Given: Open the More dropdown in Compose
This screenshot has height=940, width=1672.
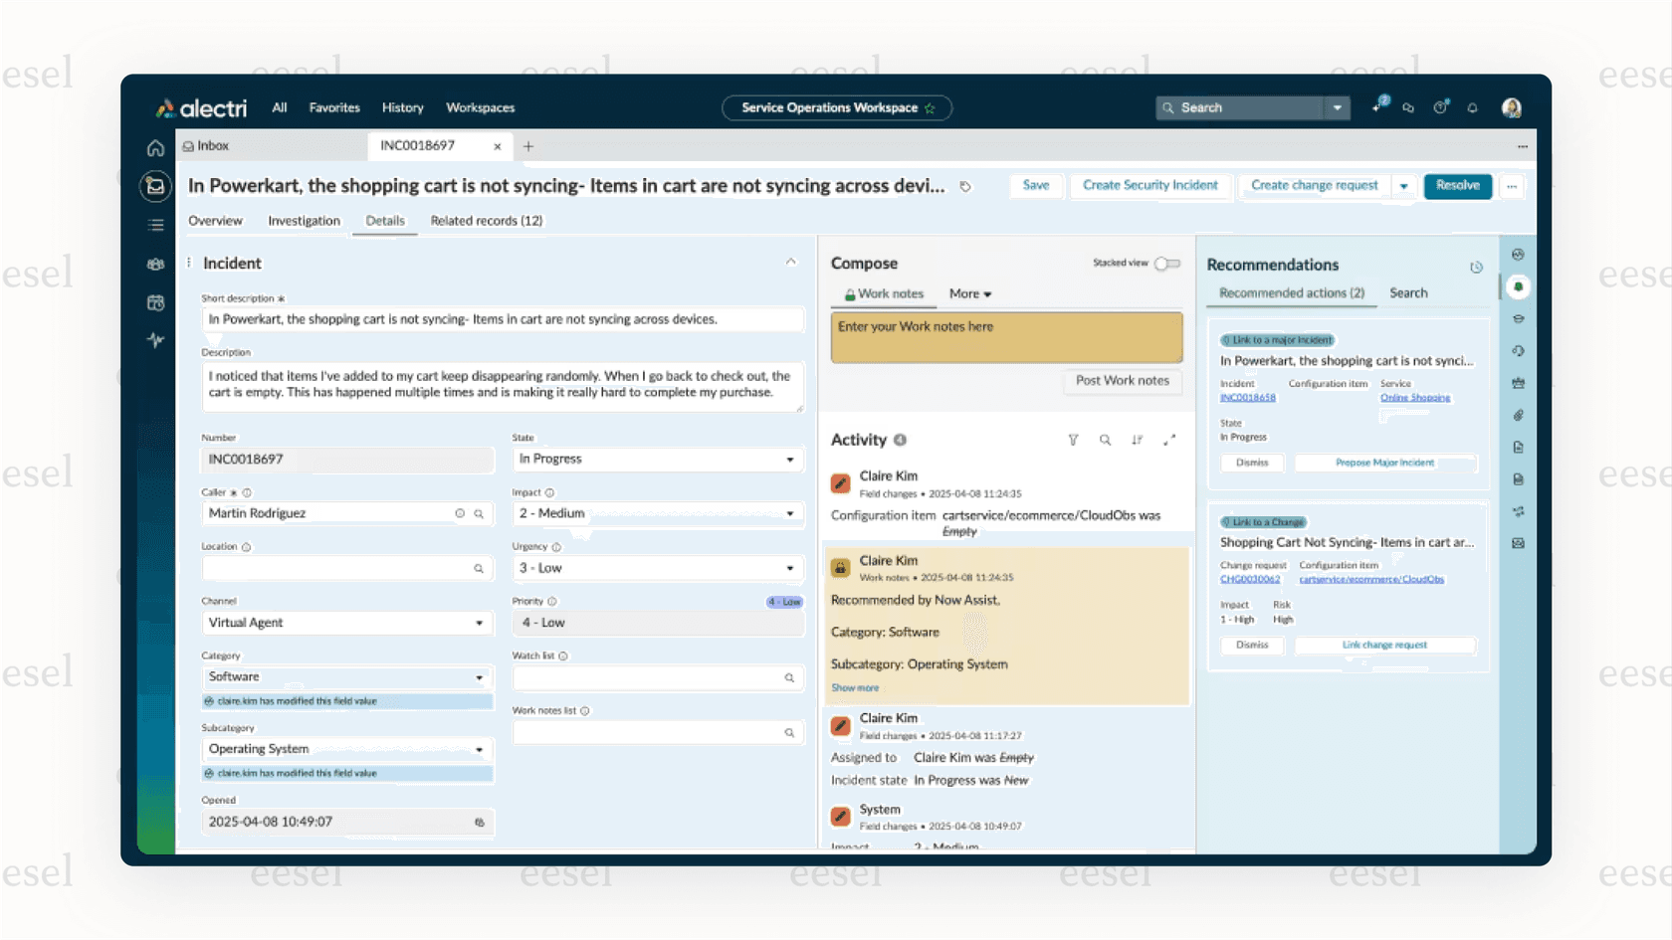Looking at the screenshot, I should pyautogui.click(x=970, y=293).
